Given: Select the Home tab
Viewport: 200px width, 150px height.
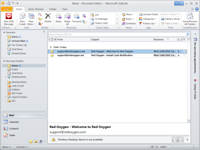Looking at the screenshot, I should (19, 9).
